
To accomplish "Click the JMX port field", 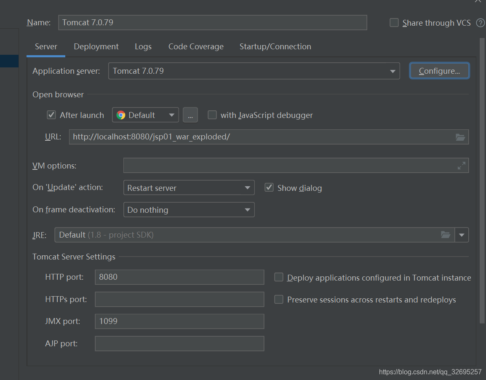I will (179, 321).
